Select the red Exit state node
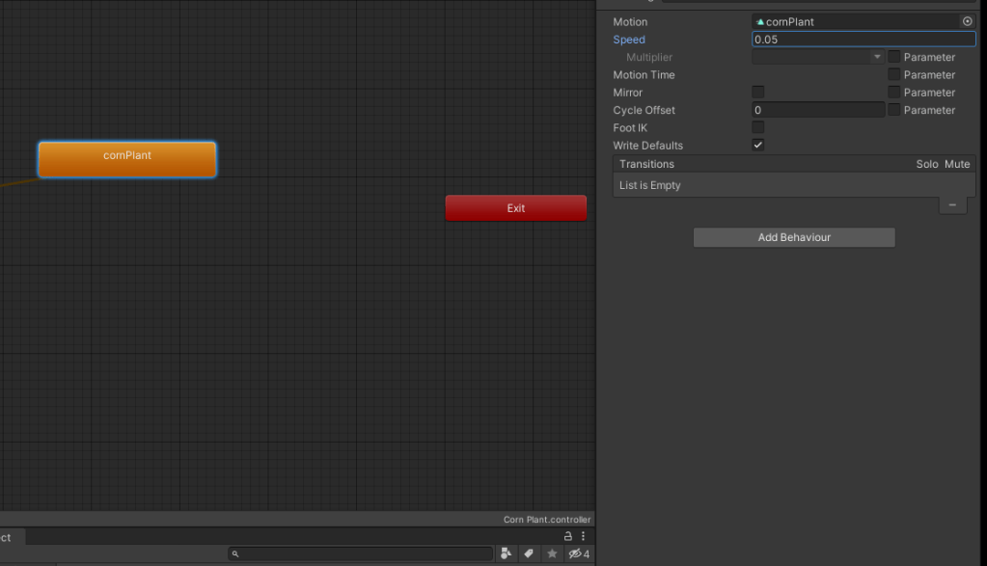Viewport: 987px width, 566px height. 515,208
